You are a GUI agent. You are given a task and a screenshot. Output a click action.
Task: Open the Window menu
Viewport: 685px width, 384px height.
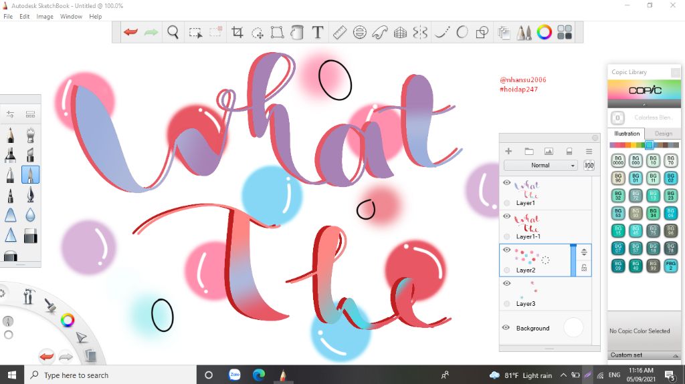pos(71,16)
